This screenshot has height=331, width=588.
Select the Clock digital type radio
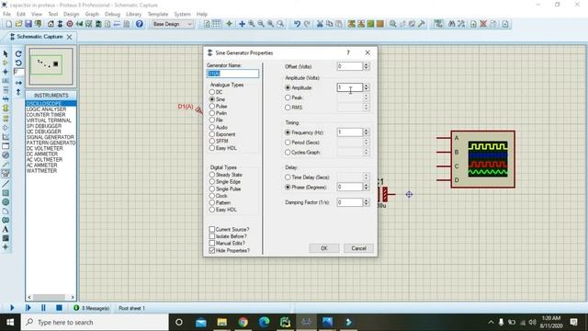(212, 196)
